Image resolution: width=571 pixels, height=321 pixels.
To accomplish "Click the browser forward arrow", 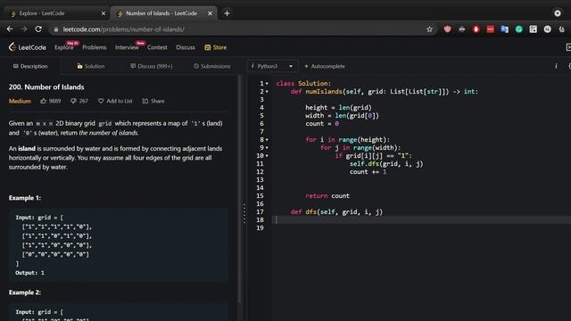I will click(24, 29).
